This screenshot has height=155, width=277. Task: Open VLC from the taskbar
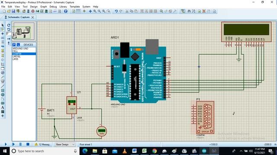click(x=125, y=151)
